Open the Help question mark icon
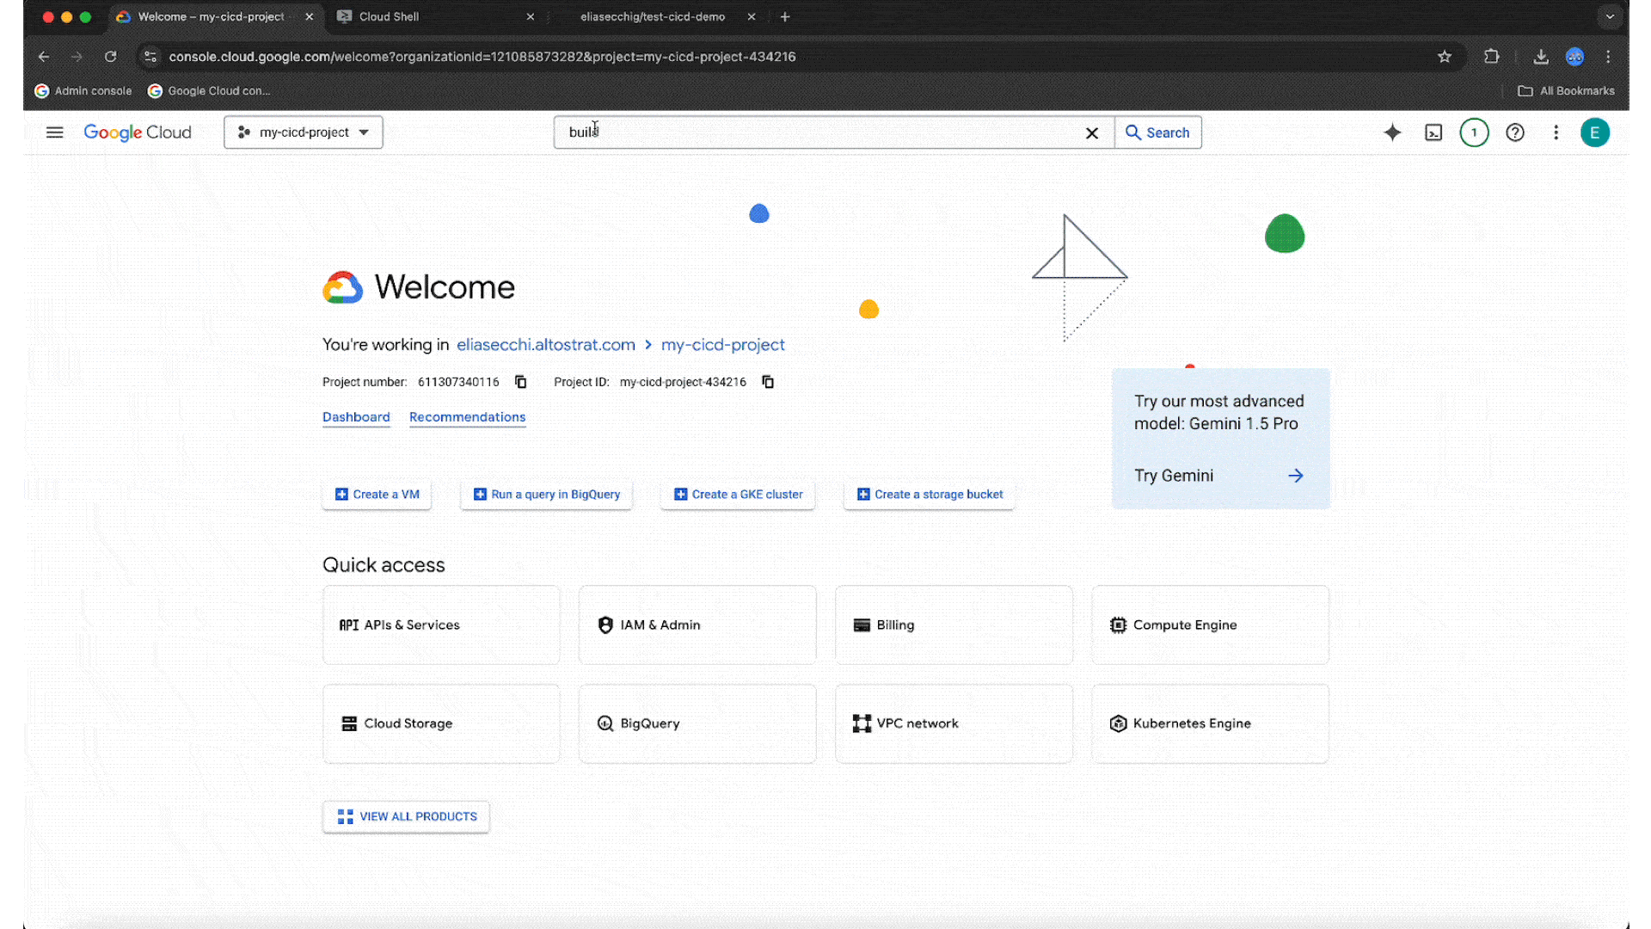Screen dimensions: 1651x929 click(x=1515, y=132)
